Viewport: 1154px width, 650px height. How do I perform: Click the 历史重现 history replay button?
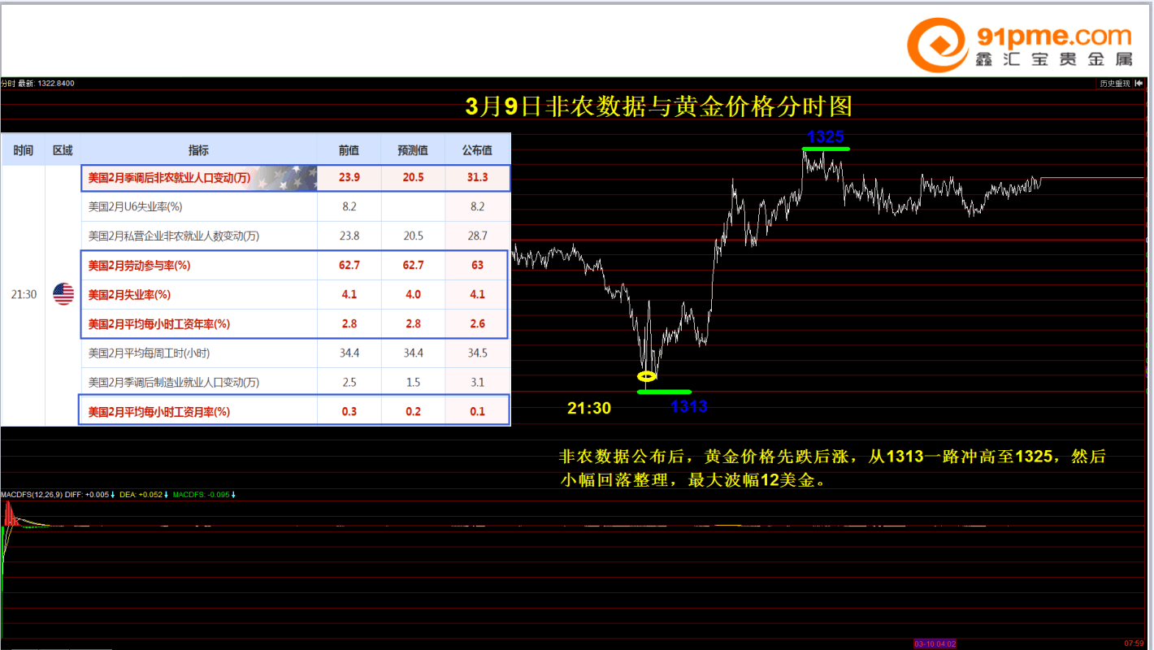tap(1114, 84)
